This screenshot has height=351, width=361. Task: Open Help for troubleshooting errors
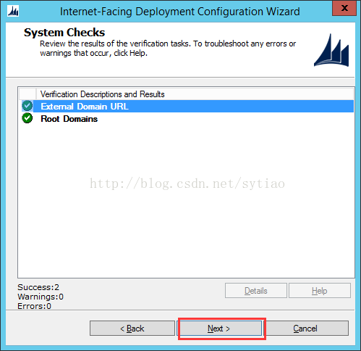point(320,291)
